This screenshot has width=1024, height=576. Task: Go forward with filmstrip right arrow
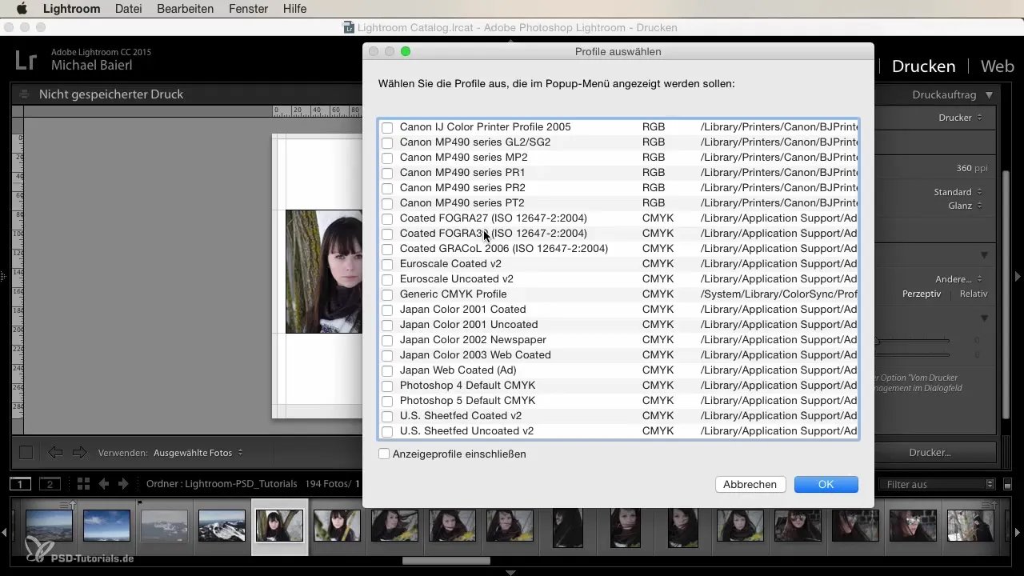pos(123,484)
